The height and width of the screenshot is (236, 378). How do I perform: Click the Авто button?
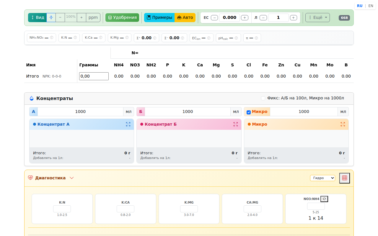coord(185,17)
